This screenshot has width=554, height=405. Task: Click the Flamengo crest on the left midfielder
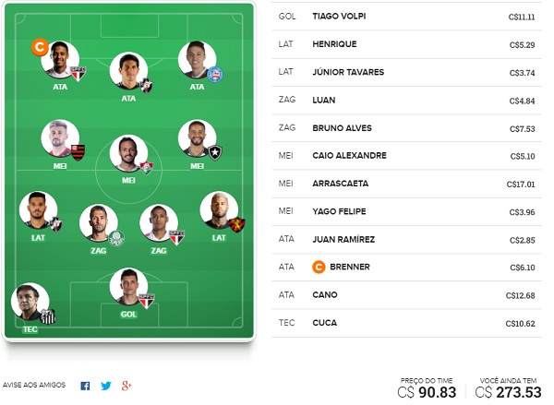tap(78, 152)
